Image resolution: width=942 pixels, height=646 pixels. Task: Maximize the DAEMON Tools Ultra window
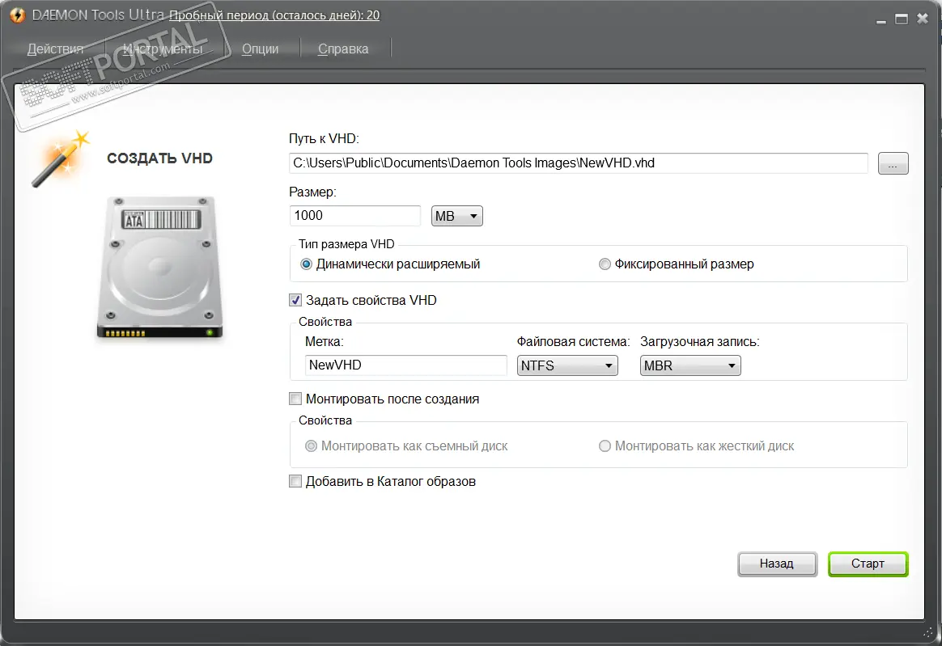point(901,19)
